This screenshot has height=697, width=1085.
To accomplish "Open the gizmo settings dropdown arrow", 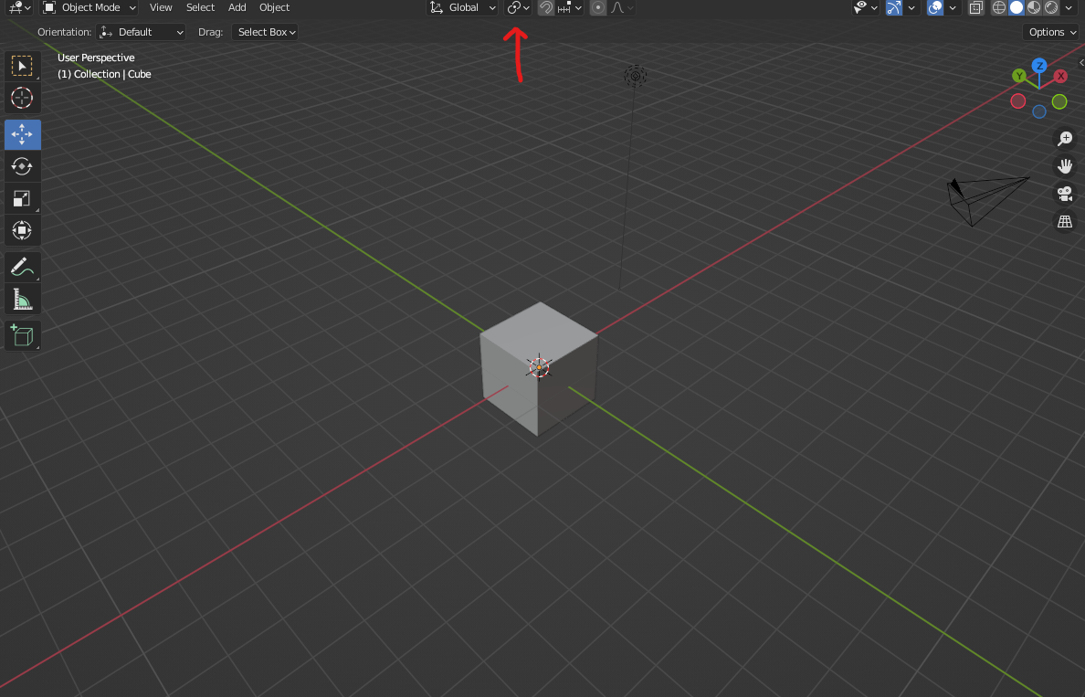I will [x=911, y=7].
